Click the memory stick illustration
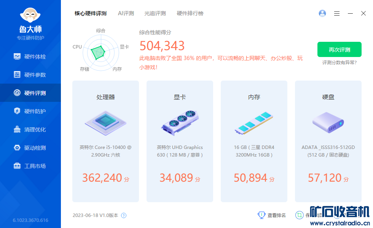373x228 pixels. pyautogui.click(x=254, y=123)
